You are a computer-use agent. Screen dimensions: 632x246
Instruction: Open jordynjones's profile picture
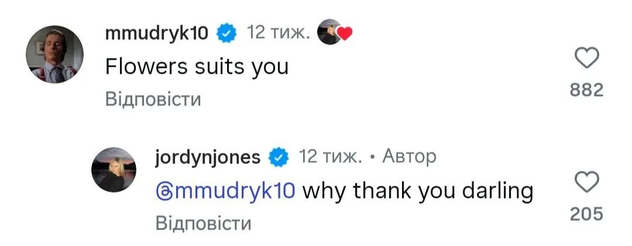(x=114, y=169)
